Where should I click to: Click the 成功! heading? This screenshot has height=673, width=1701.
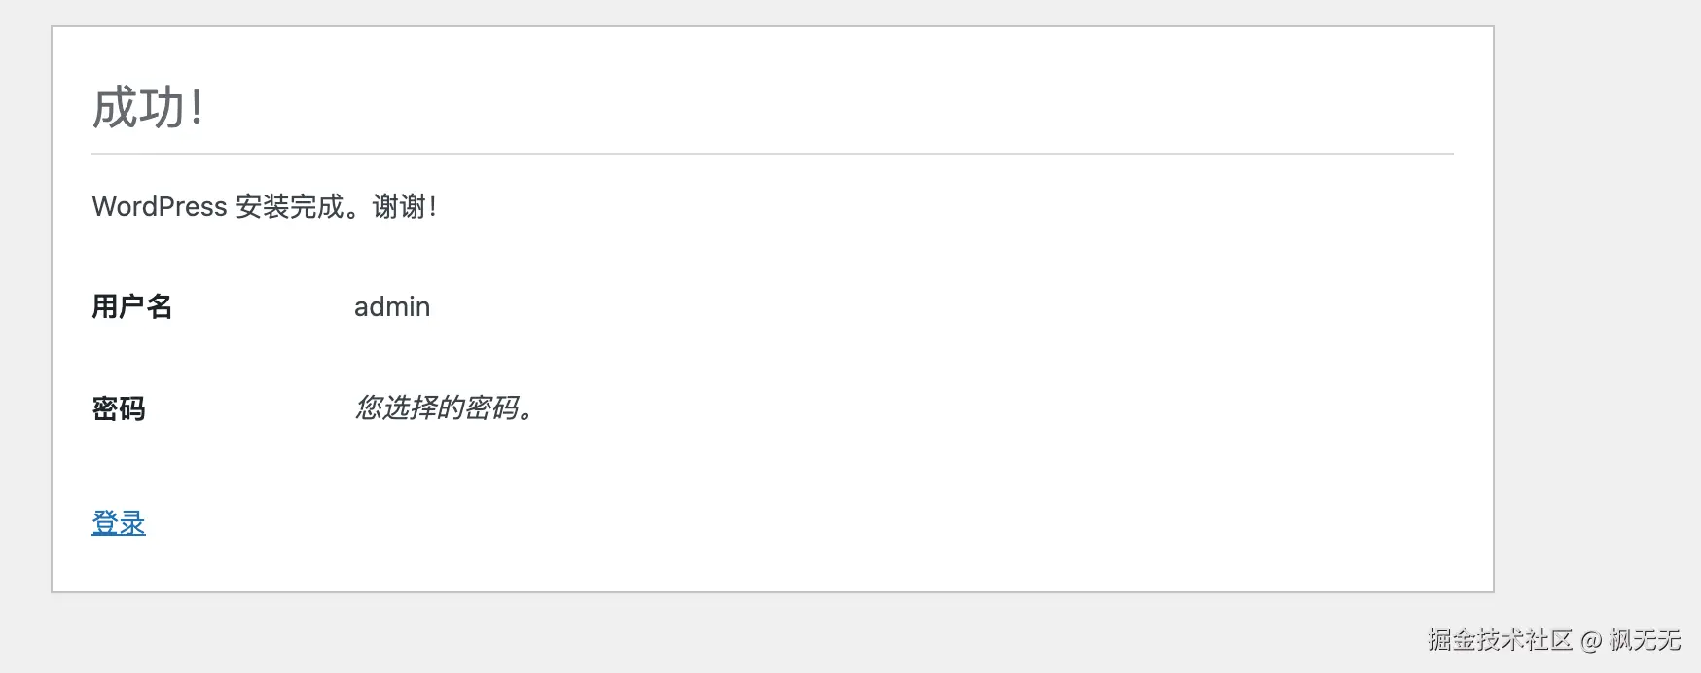point(148,107)
